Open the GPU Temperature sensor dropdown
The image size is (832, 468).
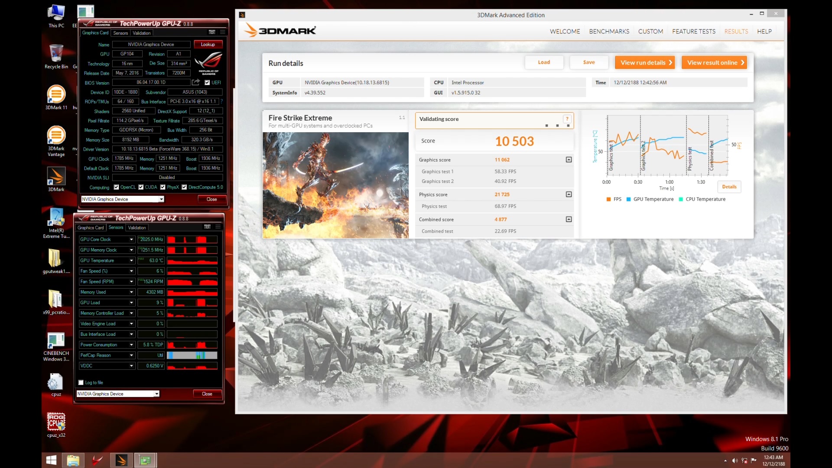[131, 260]
